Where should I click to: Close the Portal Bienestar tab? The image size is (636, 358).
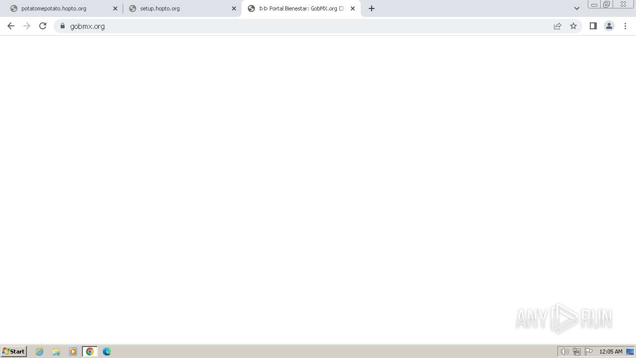(x=353, y=8)
